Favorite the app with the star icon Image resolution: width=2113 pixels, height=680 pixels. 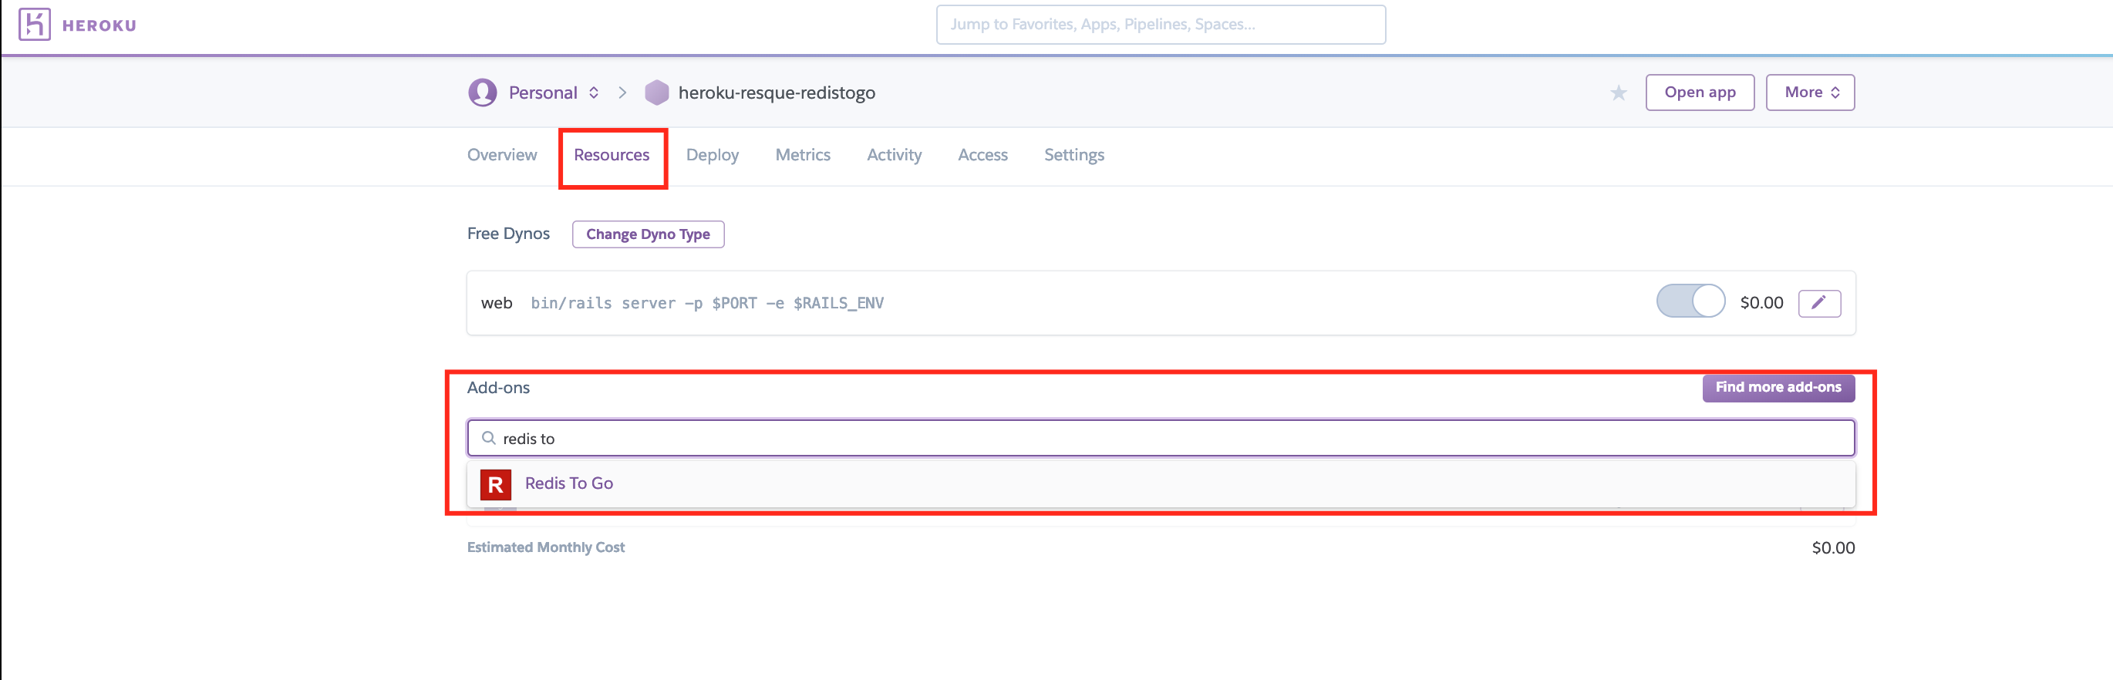pos(1618,93)
